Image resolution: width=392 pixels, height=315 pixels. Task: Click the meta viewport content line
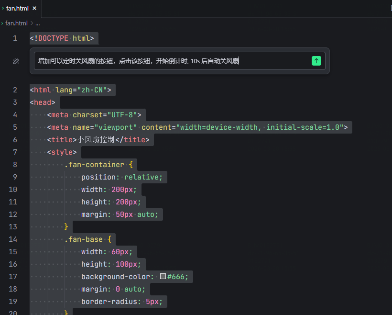[x=197, y=127]
